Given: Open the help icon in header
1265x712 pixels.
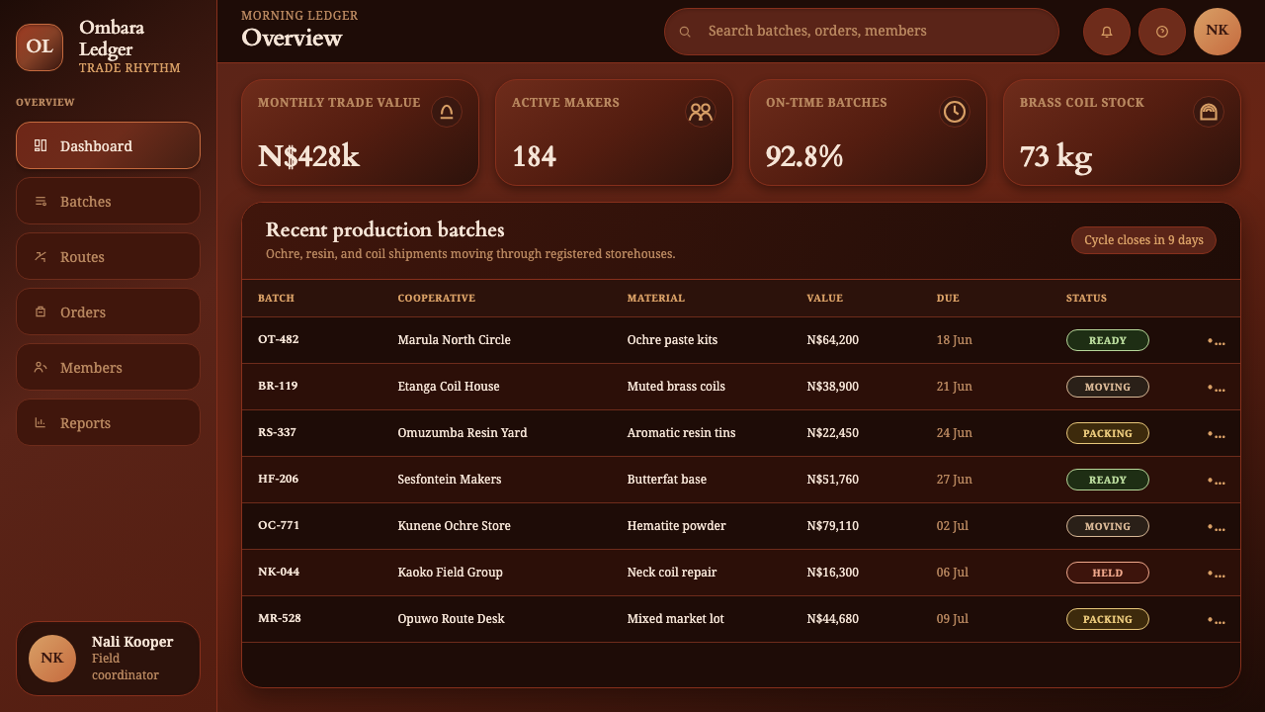Looking at the screenshot, I should 1162,32.
